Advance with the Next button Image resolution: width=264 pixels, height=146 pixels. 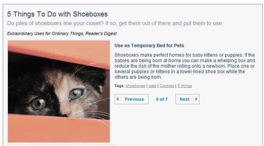(187, 99)
